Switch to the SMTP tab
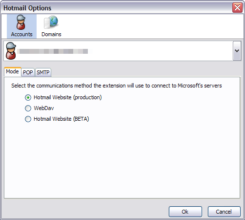 click(43, 72)
